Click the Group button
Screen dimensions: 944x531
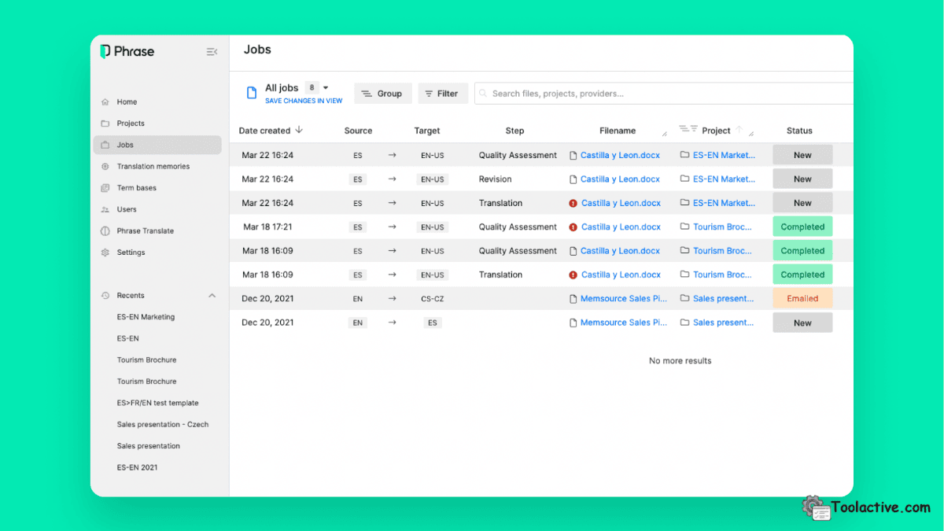point(382,94)
